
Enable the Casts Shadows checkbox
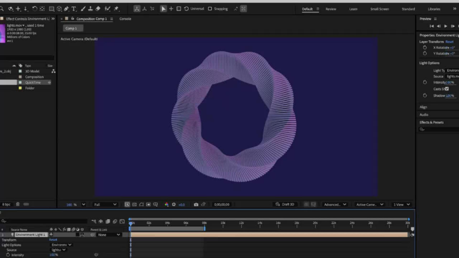click(x=448, y=89)
